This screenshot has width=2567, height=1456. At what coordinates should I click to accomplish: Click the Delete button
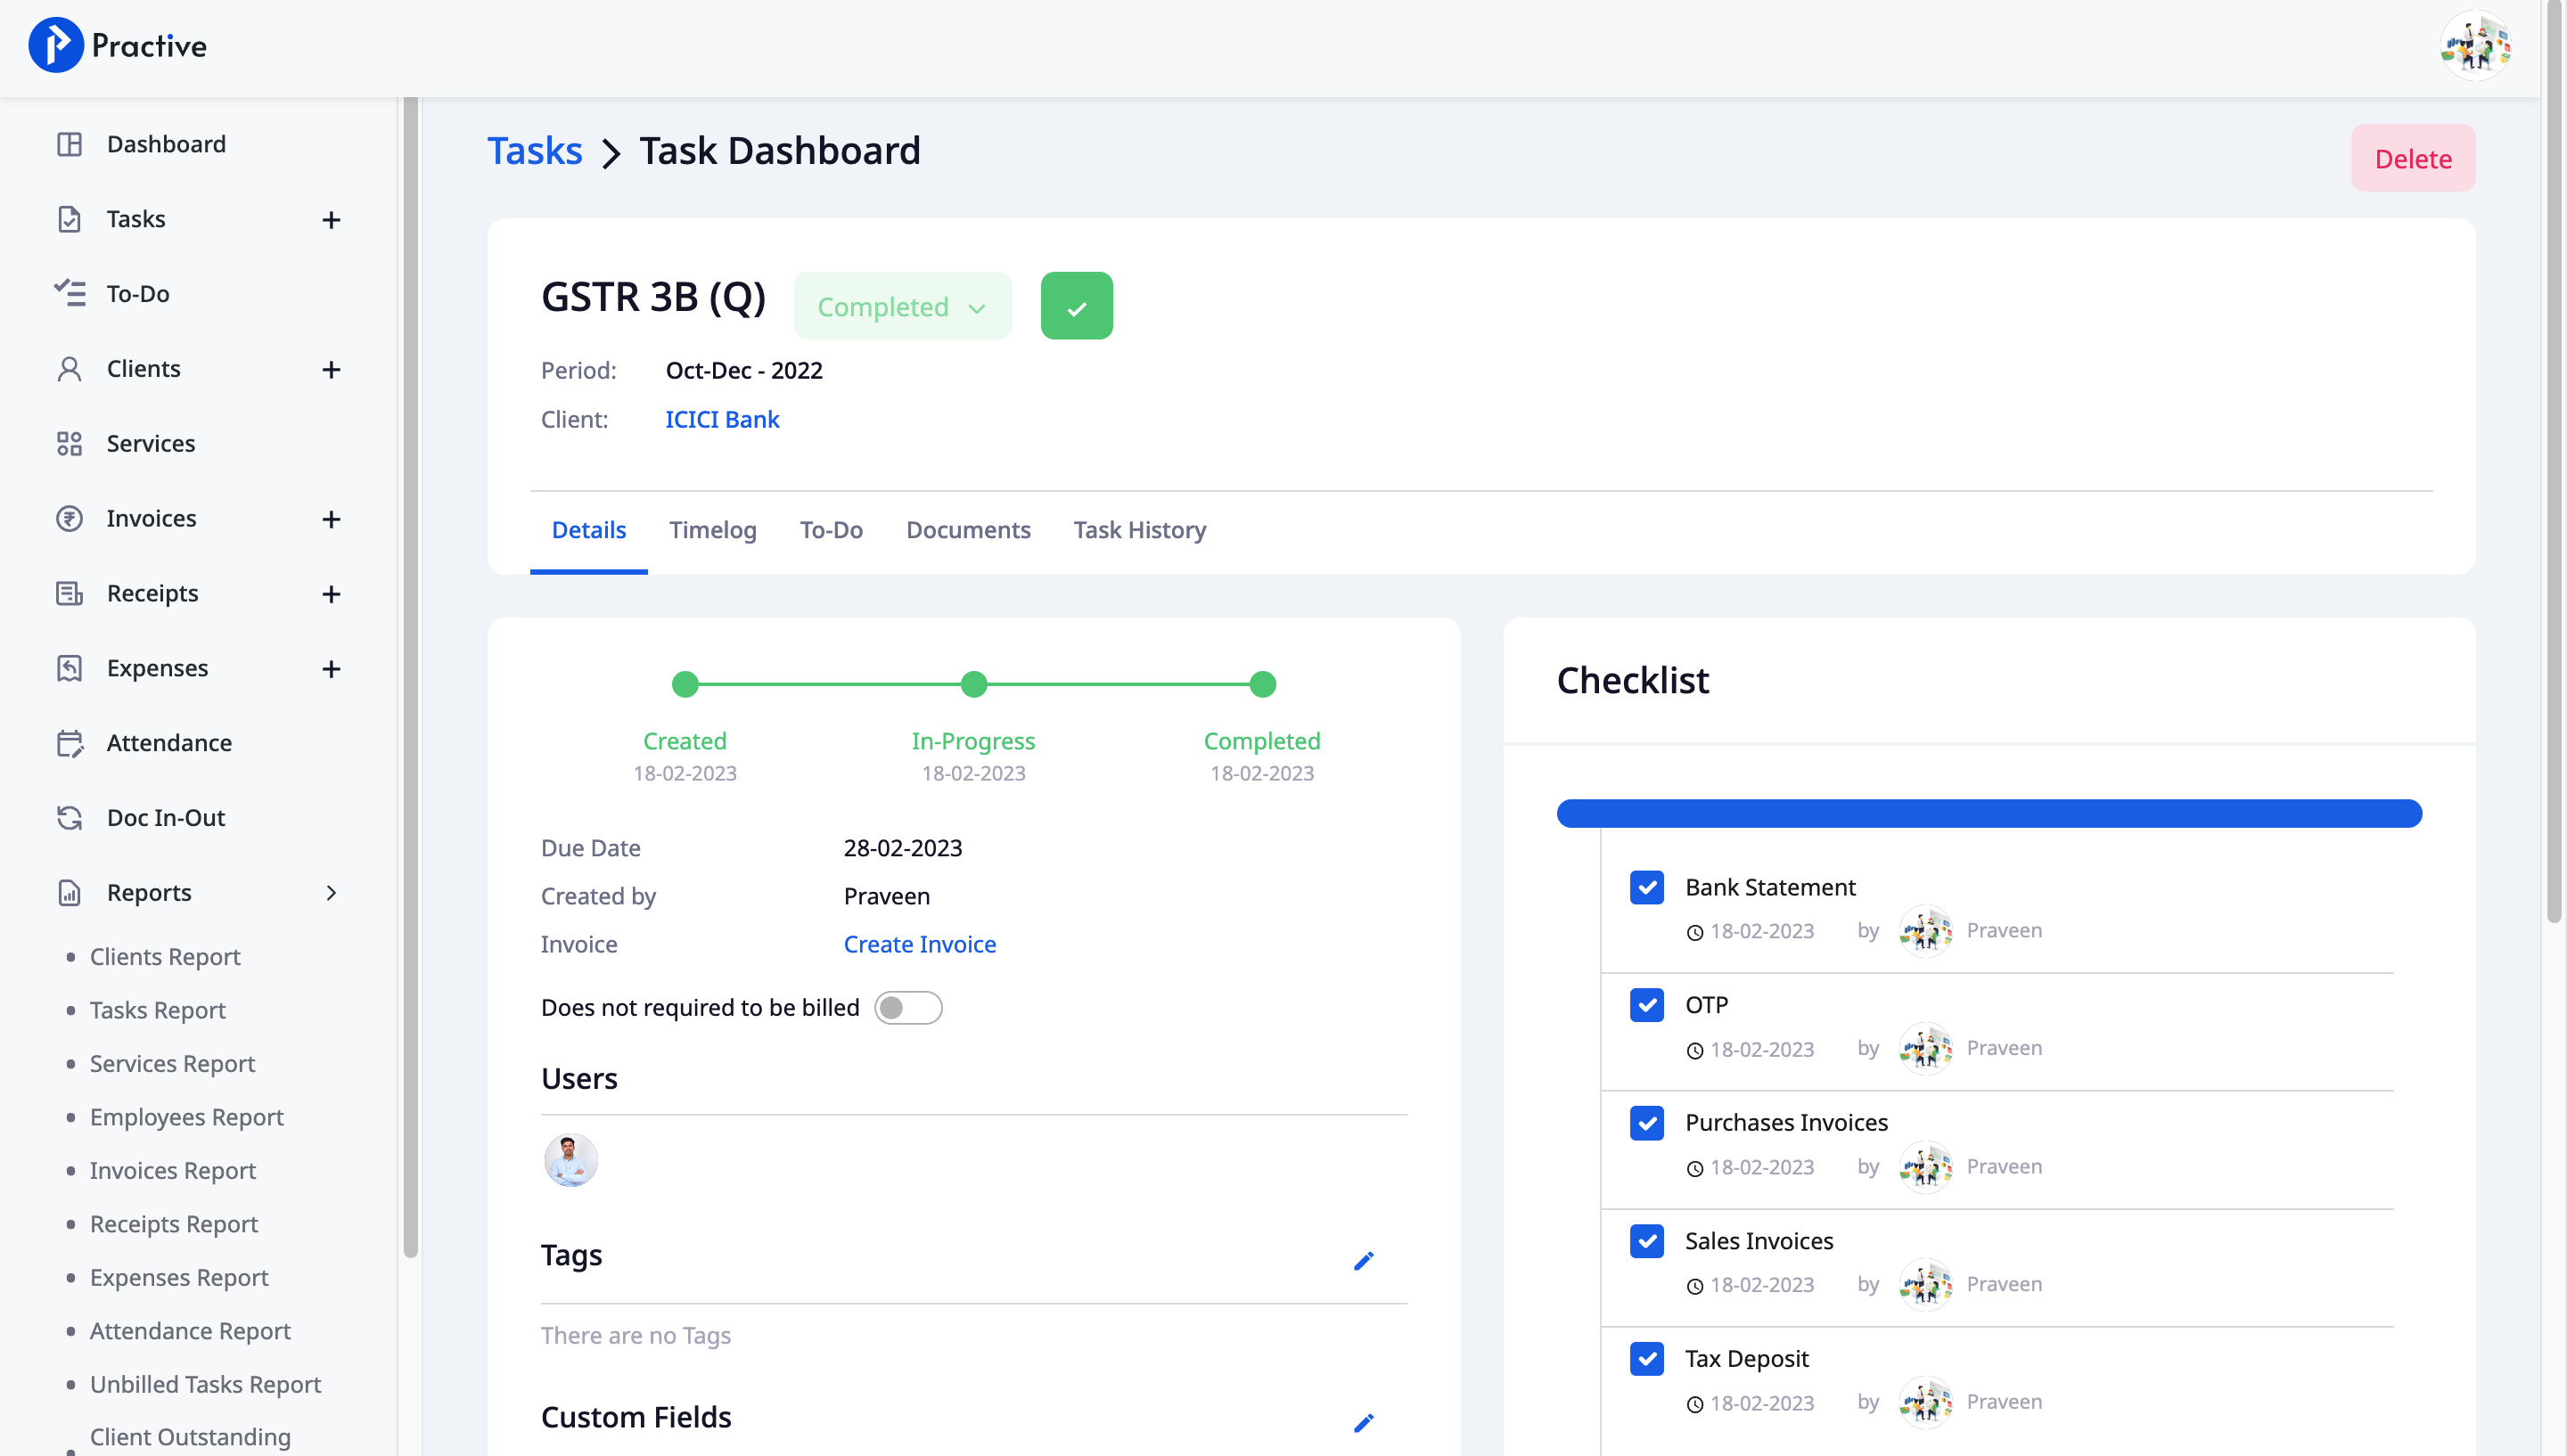[2412, 158]
